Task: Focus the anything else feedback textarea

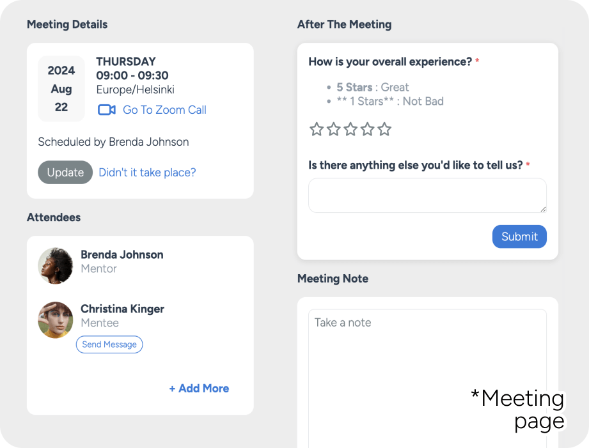Action: [427, 196]
